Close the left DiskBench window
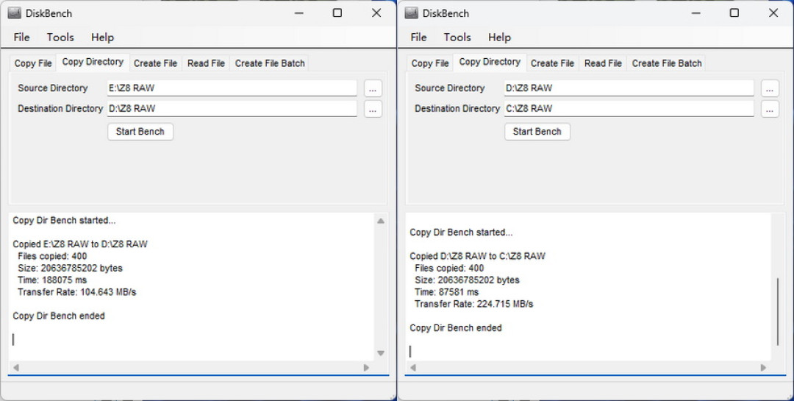The width and height of the screenshot is (794, 401). coord(376,13)
